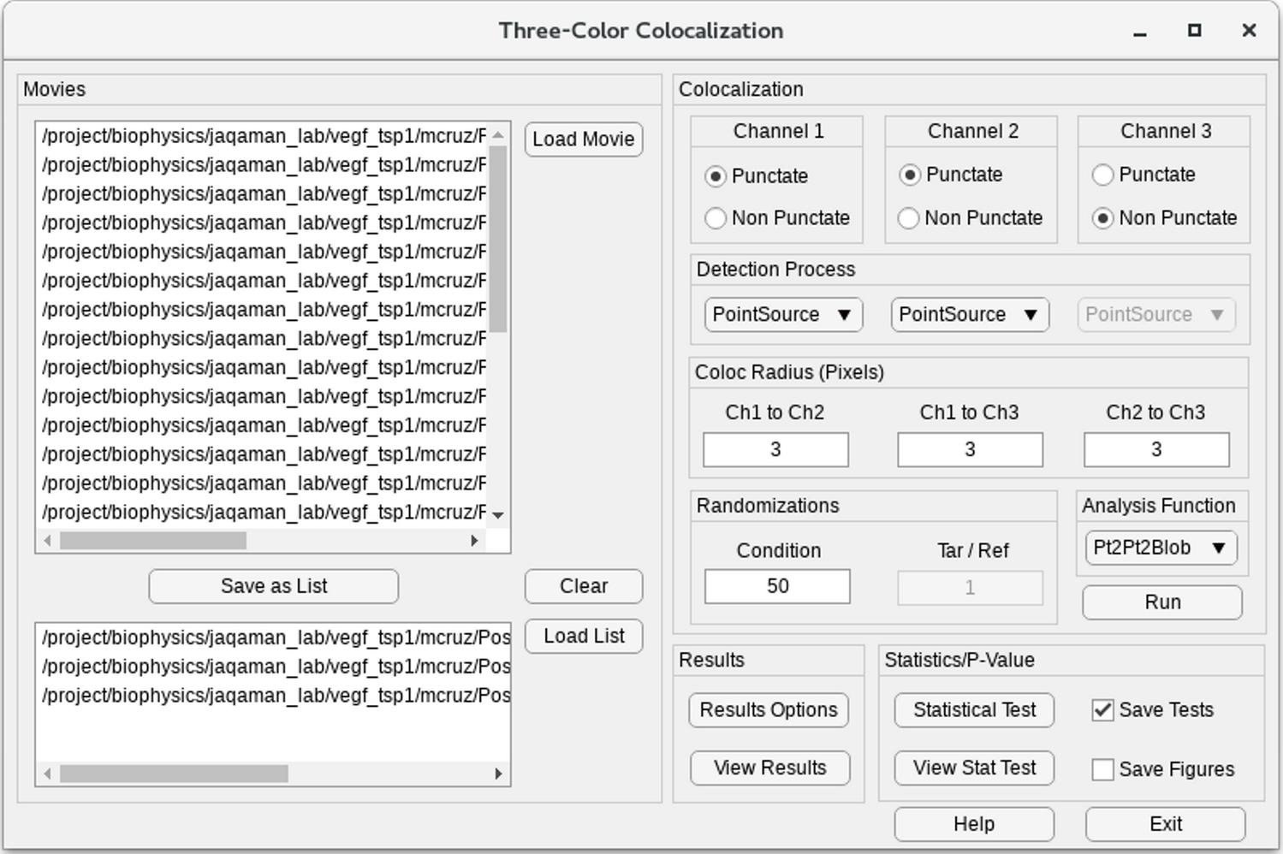Screen dimensions: 1283x854
Task: Click the Load Movie button
Action: (x=583, y=139)
